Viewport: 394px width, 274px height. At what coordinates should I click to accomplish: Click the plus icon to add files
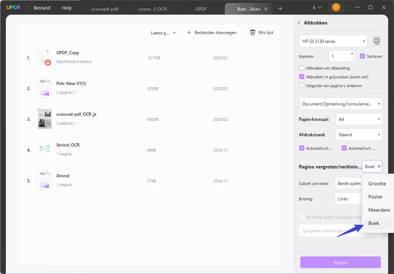tap(189, 32)
